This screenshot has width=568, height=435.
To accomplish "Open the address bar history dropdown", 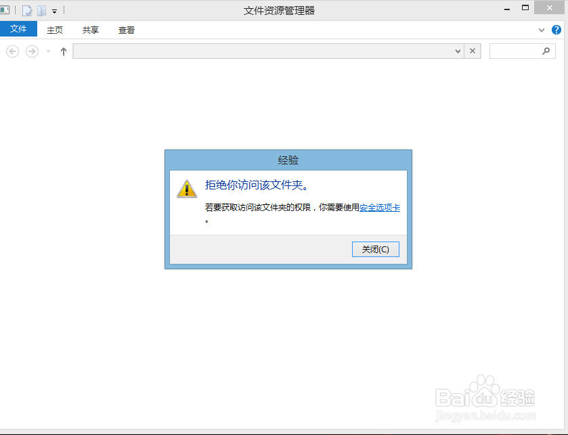I will click(459, 51).
